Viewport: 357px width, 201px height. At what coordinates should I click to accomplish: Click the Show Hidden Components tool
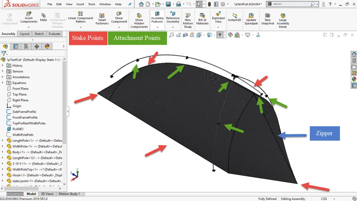pyautogui.click(x=139, y=18)
